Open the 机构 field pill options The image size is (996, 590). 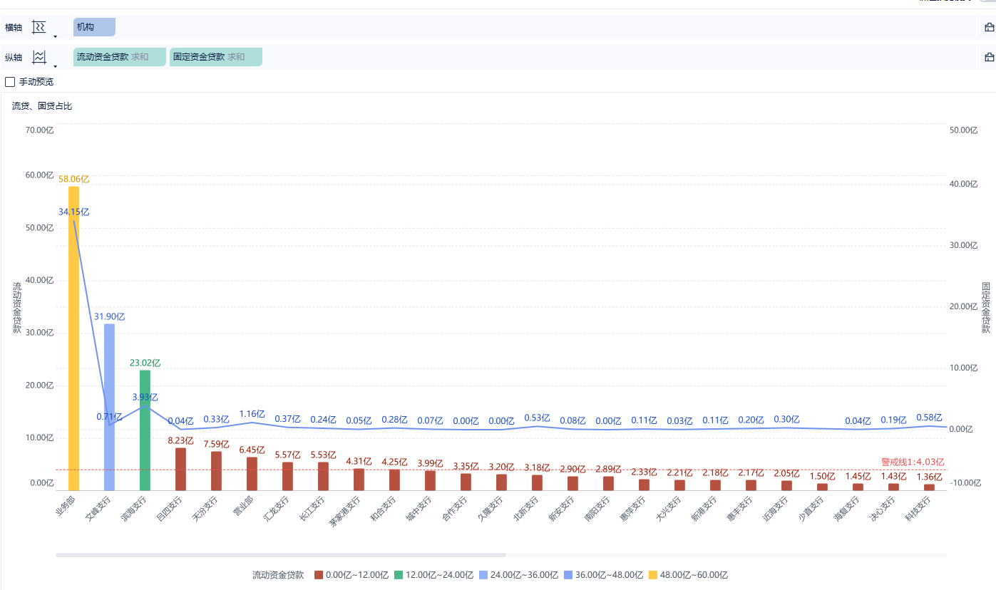point(94,27)
